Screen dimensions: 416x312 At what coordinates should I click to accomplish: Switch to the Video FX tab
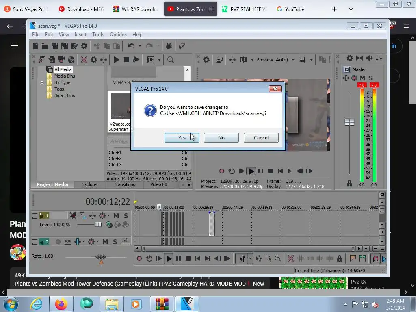[x=159, y=184]
